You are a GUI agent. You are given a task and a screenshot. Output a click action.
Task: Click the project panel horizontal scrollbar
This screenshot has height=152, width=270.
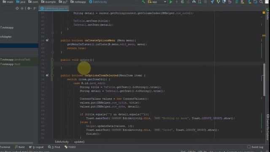(x=16, y=143)
